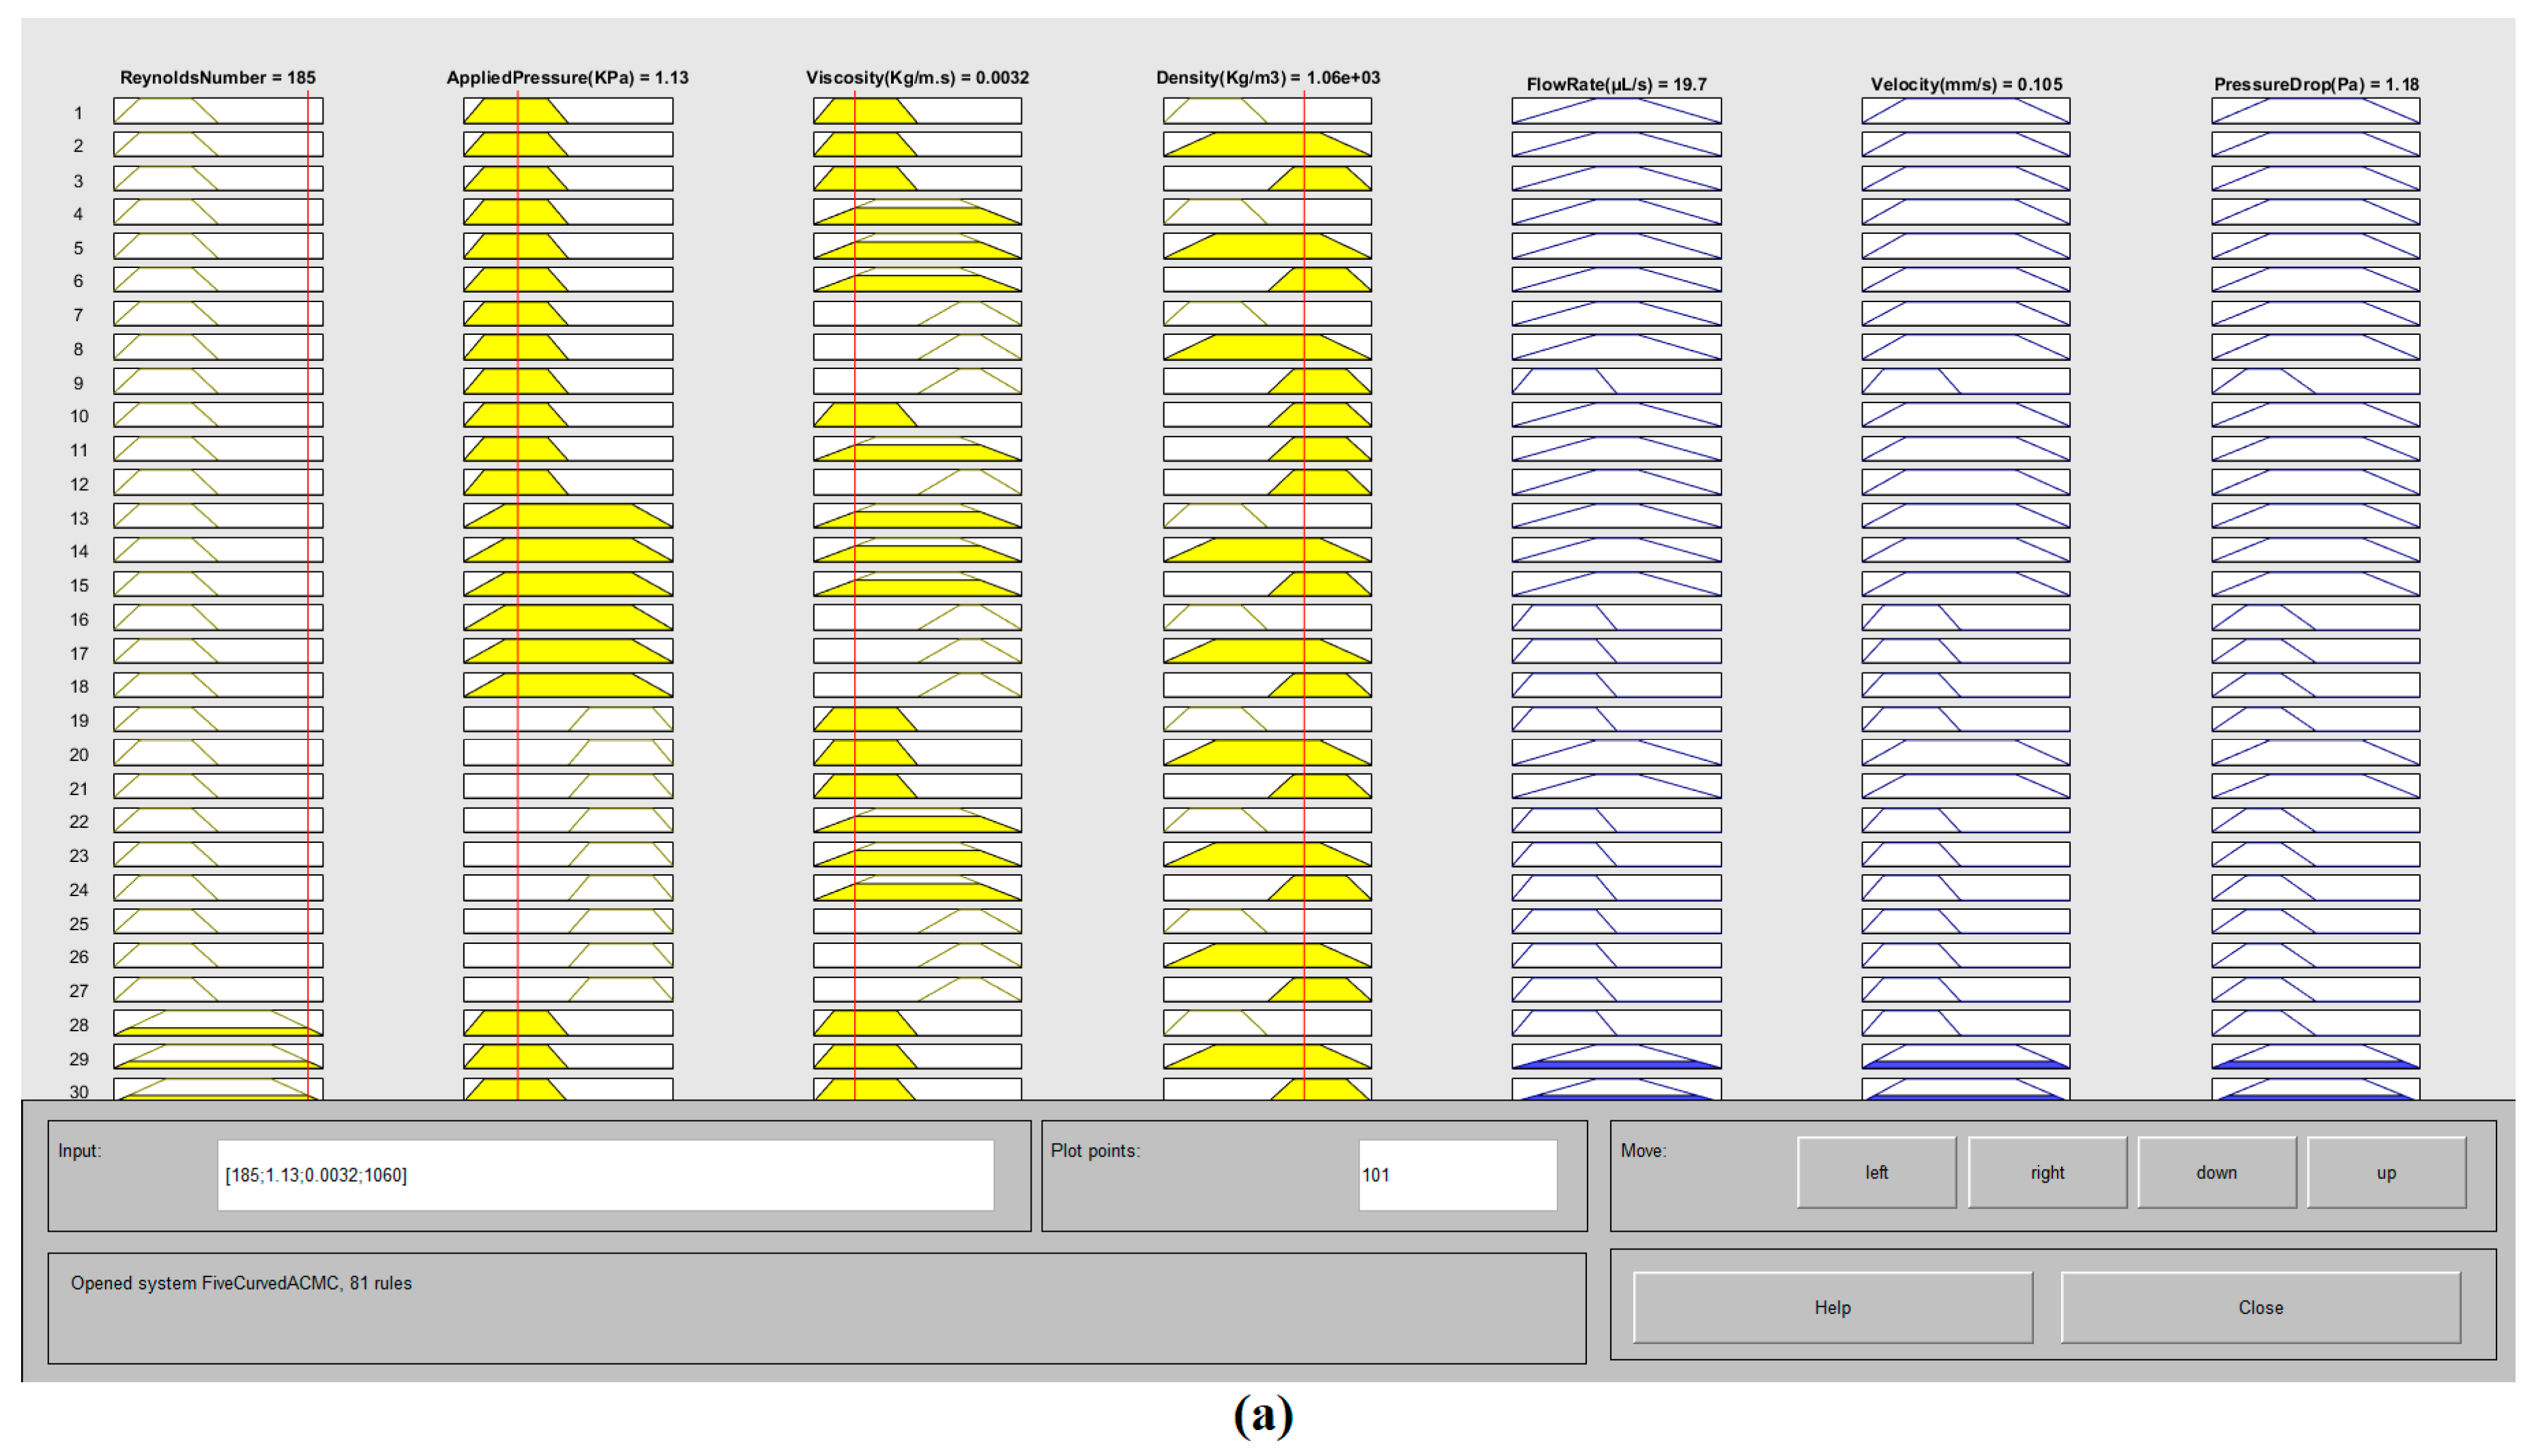
Task: Click rule 13 AppliedPressure membership plot
Action: [x=567, y=516]
